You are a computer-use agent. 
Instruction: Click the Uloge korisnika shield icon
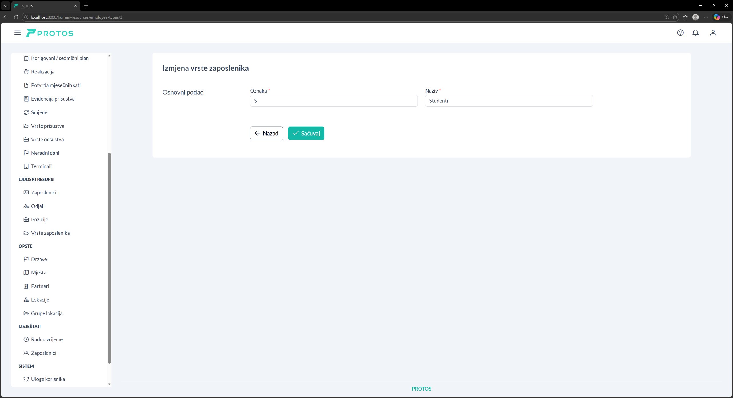26,379
